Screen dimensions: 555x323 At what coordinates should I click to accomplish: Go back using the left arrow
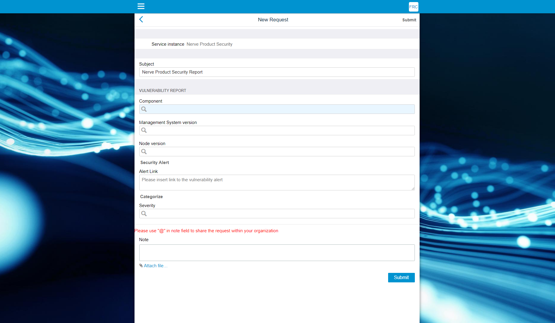point(141,20)
